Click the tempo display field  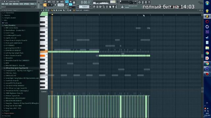(x=61, y=5)
